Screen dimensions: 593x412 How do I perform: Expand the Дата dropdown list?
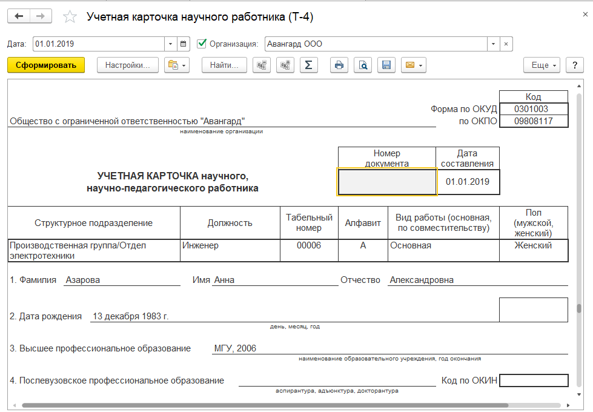pyautogui.click(x=170, y=44)
